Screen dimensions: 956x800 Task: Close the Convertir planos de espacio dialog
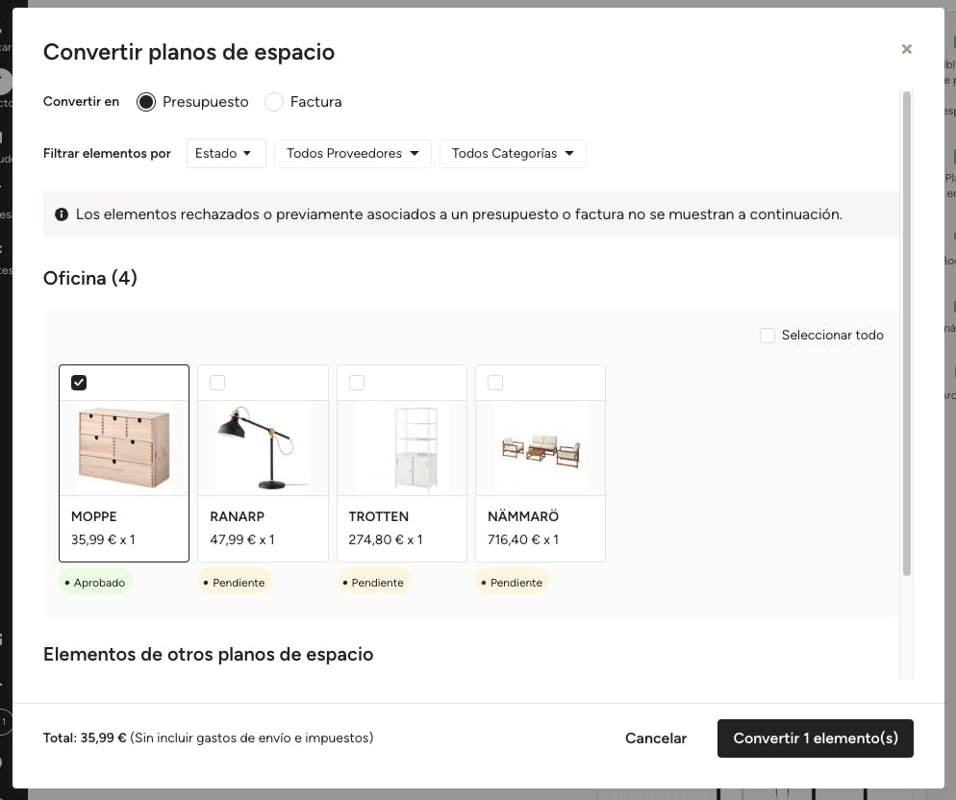(x=906, y=49)
